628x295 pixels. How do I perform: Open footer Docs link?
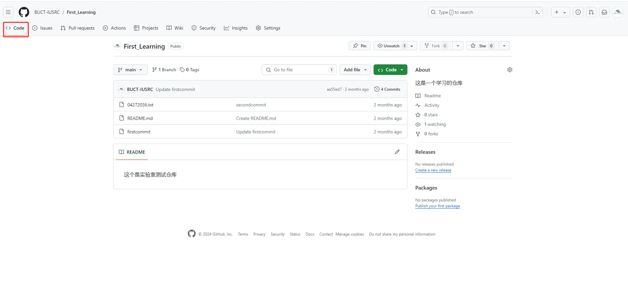tap(310, 234)
